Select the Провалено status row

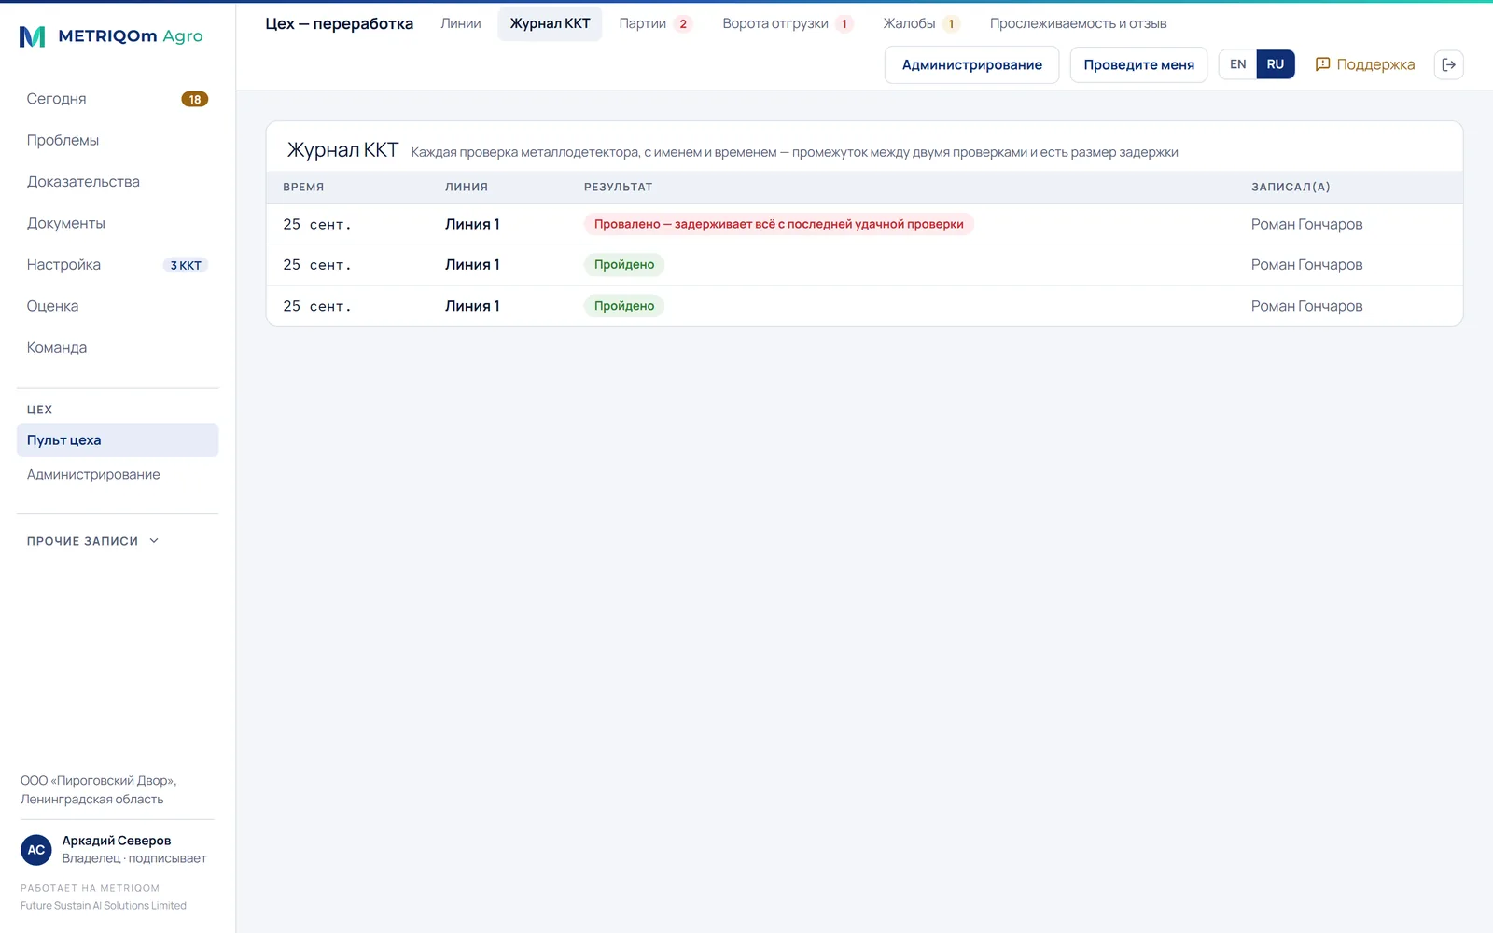(864, 224)
